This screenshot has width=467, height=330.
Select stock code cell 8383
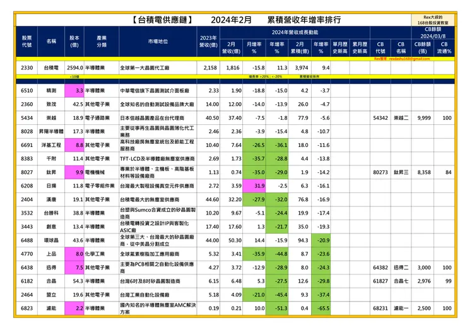pos(27,159)
